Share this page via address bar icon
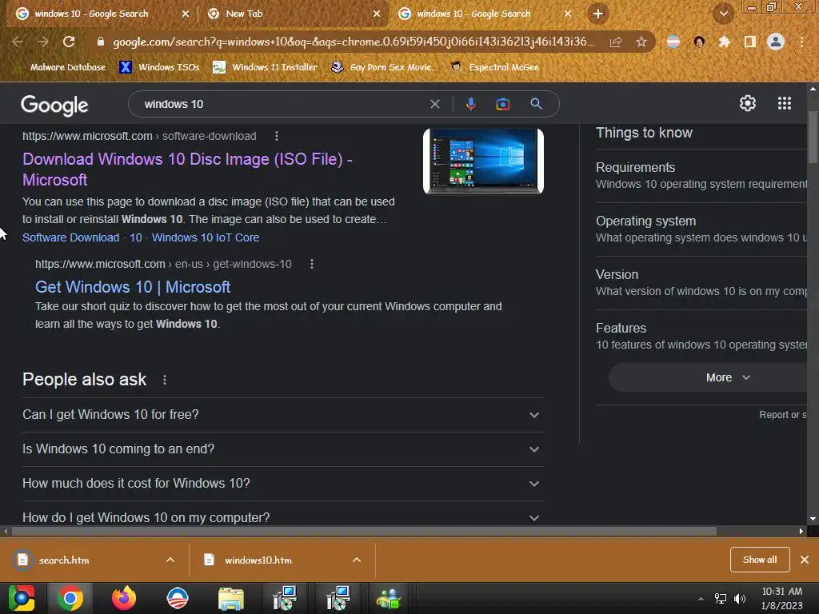The height and width of the screenshot is (614, 819). 616,42
